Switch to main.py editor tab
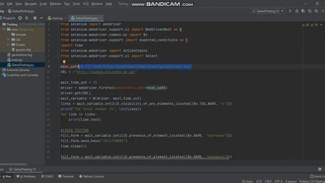Screen dimensions: 325x183 coord(55,18)
